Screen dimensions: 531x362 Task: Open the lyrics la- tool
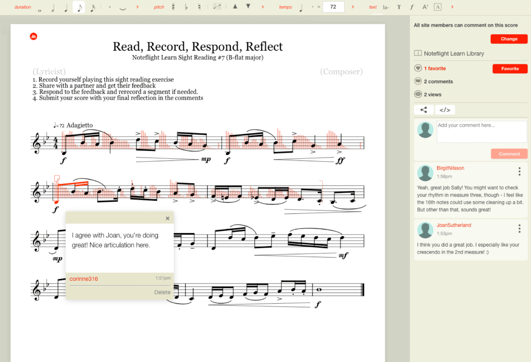pyautogui.click(x=385, y=7)
